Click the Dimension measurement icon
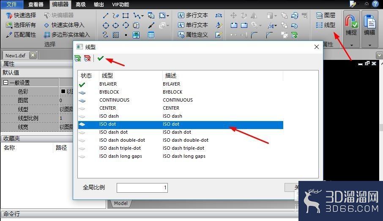Screen dimensions: 383x221 click(219, 15)
